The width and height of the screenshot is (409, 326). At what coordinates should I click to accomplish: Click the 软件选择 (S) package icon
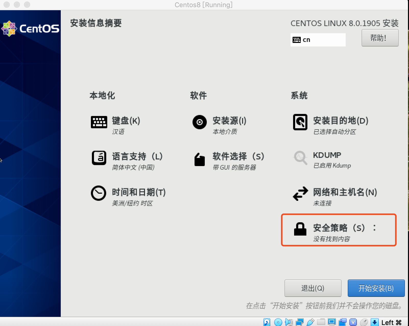(200, 159)
